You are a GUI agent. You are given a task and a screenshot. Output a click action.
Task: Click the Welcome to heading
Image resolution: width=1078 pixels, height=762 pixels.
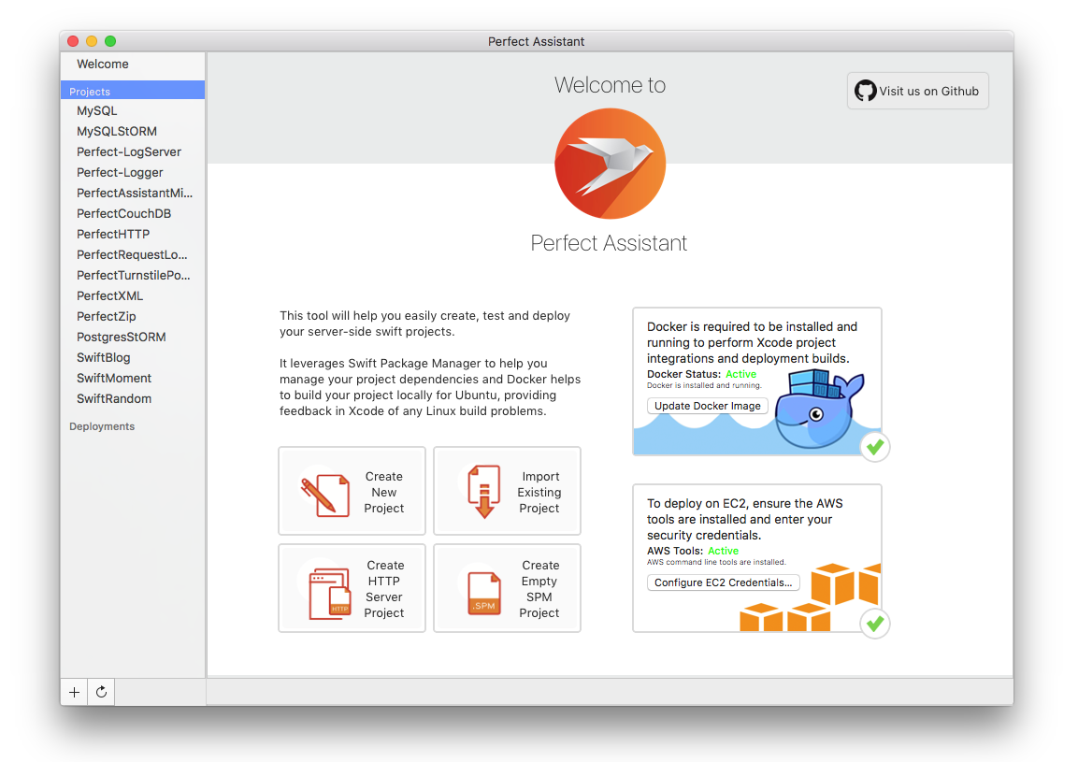610,84
